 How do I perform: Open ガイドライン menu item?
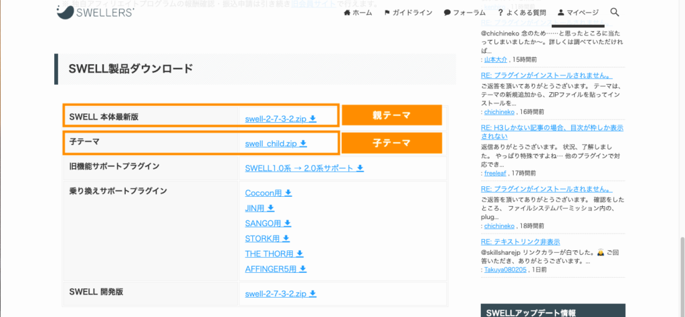(408, 13)
